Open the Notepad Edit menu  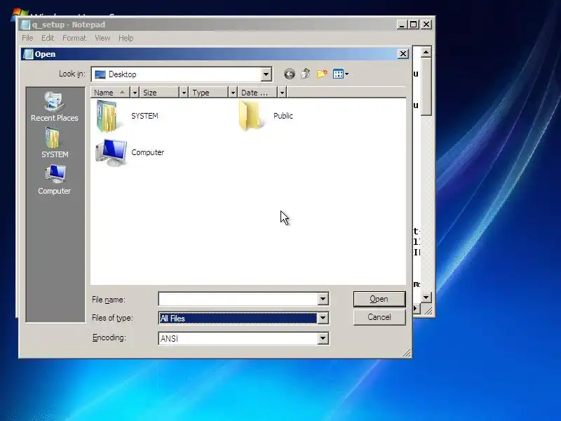tap(48, 38)
